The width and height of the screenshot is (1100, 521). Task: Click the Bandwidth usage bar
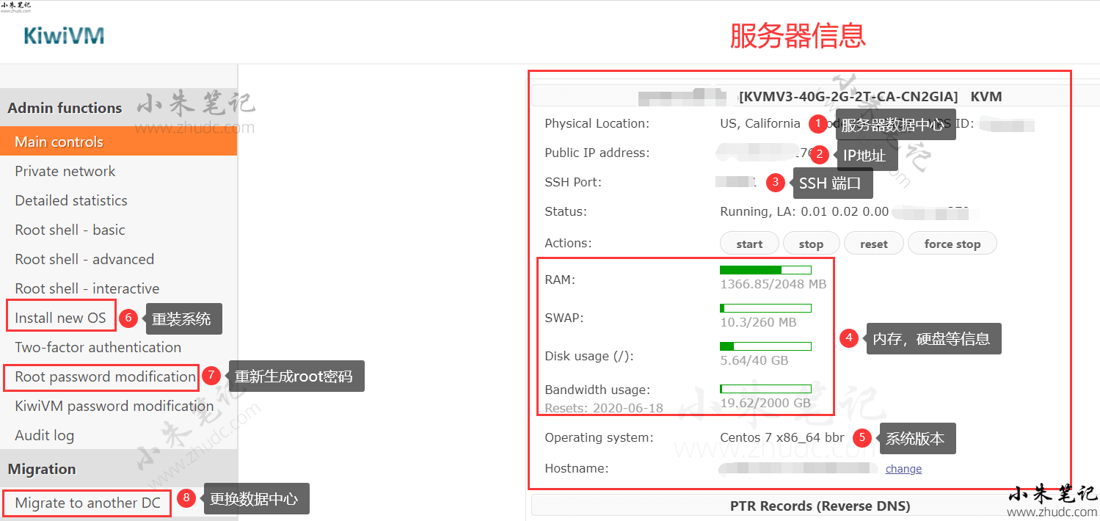pos(765,389)
